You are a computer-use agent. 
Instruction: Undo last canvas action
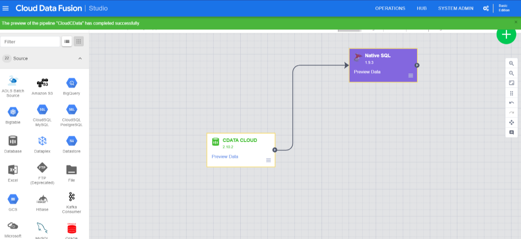512,103
